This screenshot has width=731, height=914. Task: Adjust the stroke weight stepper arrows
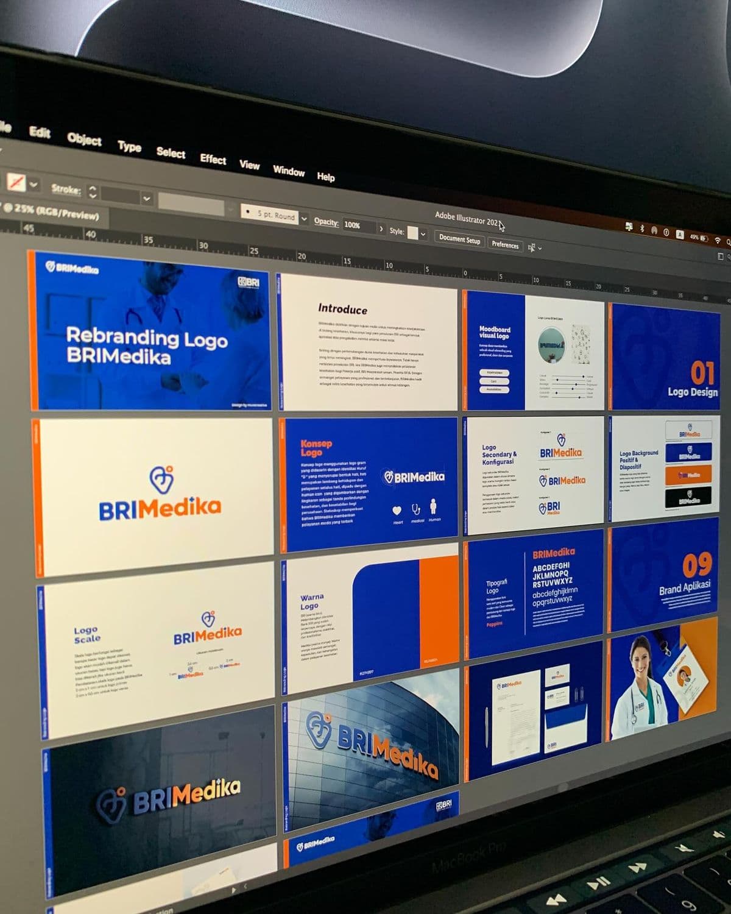click(93, 193)
